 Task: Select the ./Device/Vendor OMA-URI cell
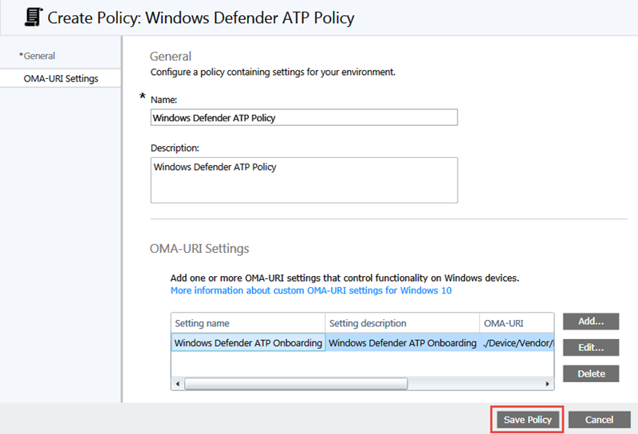517,343
